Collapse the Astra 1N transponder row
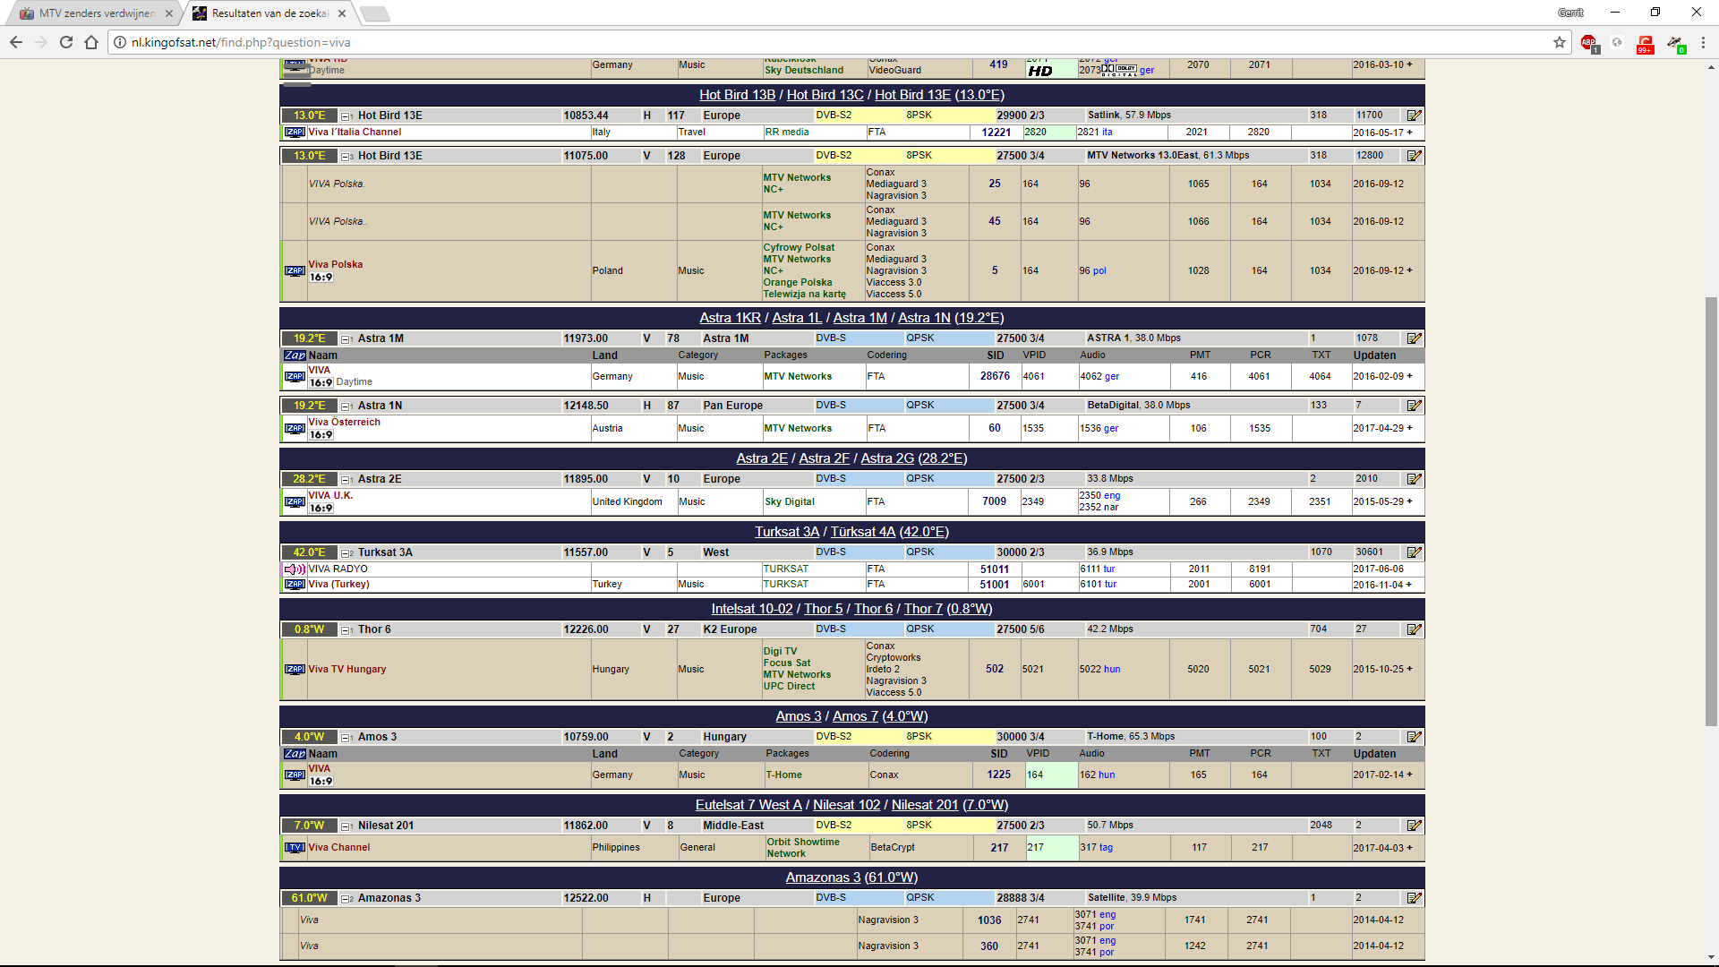This screenshot has width=1719, height=967. (346, 406)
